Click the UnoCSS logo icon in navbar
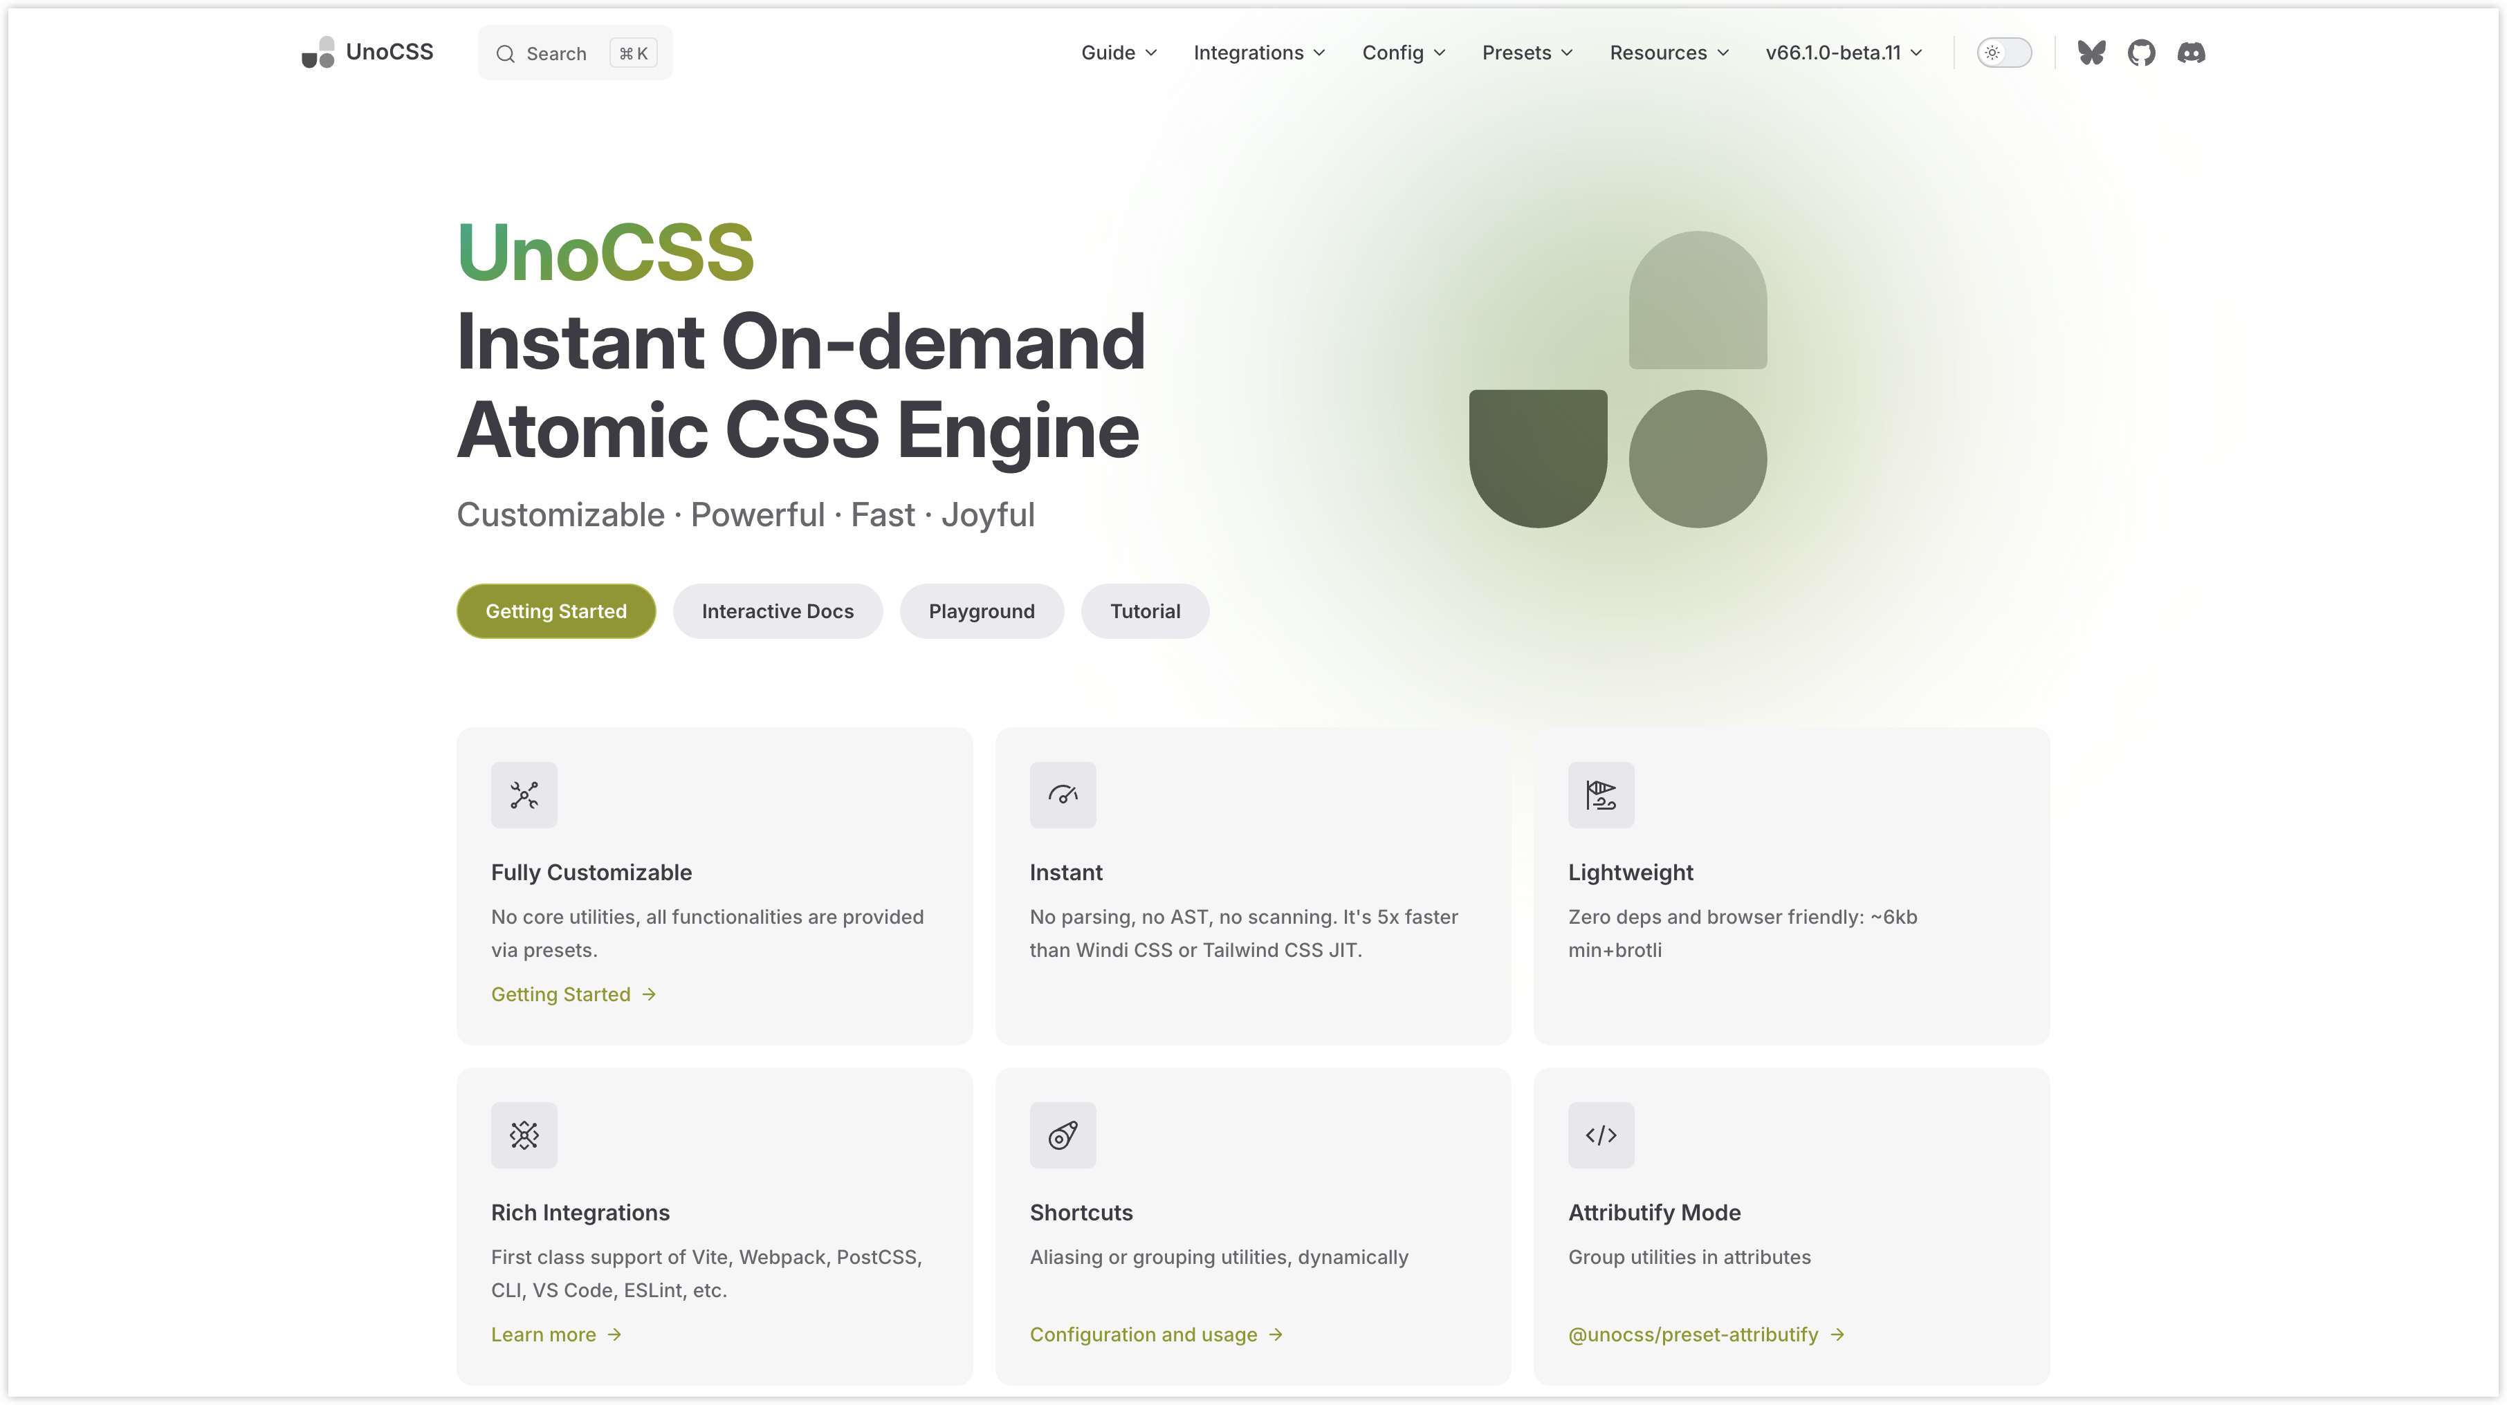The width and height of the screenshot is (2507, 1405). point(318,53)
